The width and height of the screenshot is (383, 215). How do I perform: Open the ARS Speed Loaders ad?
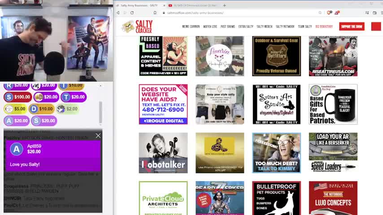click(x=333, y=153)
